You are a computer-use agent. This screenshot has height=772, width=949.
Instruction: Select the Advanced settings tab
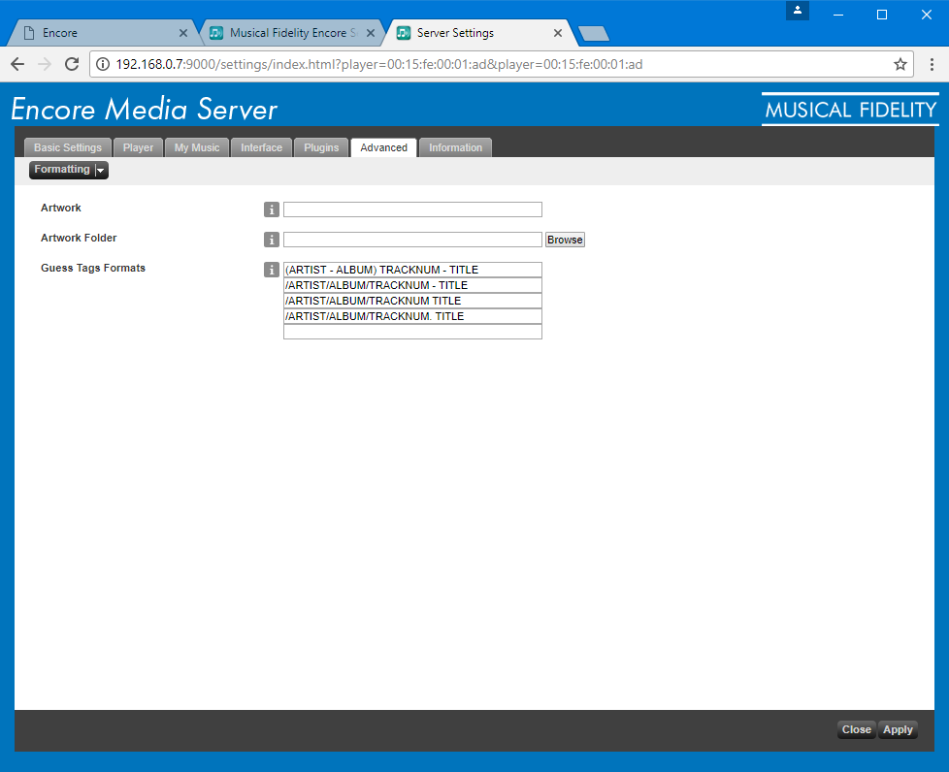coord(383,147)
